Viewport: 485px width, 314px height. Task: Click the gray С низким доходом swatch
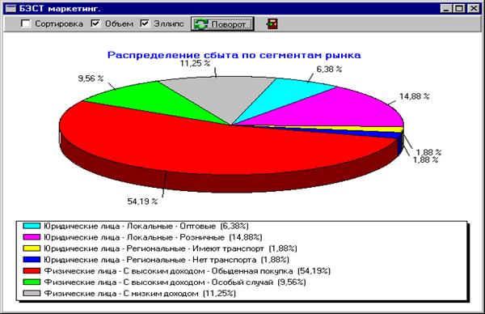[x=32, y=293]
